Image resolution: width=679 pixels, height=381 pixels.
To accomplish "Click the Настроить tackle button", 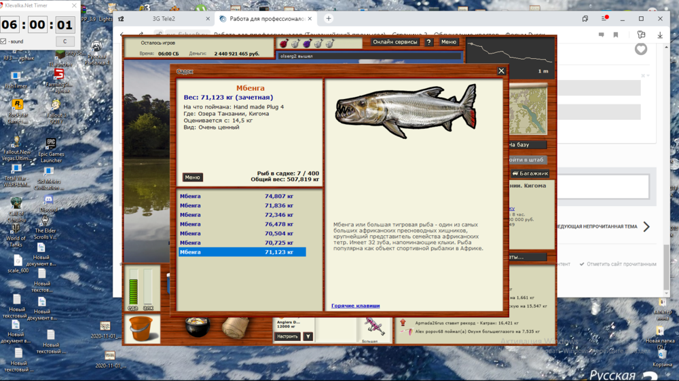I will click(x=287, y=336).
